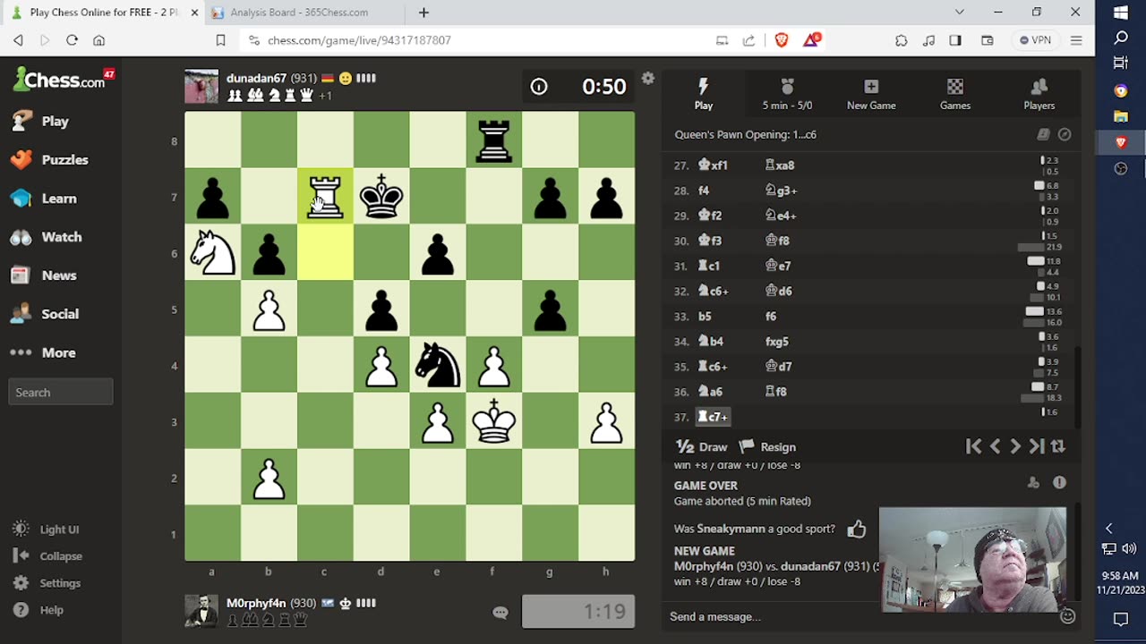
Task: Click the chat bubble icon below the board
Action: 500,613
